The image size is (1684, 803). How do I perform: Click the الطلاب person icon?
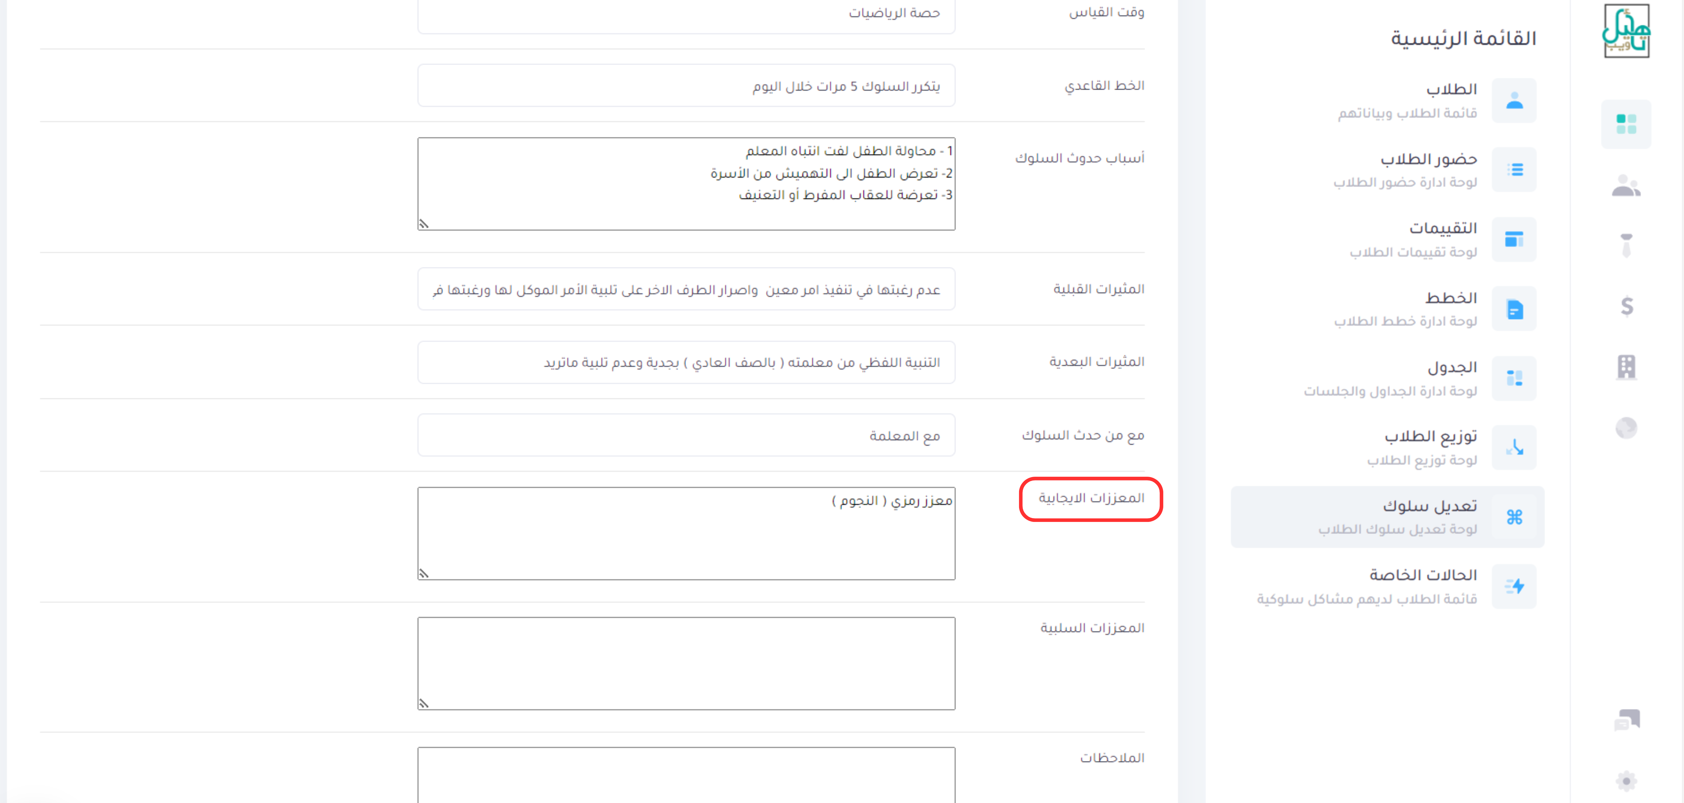click(1514, 101)
